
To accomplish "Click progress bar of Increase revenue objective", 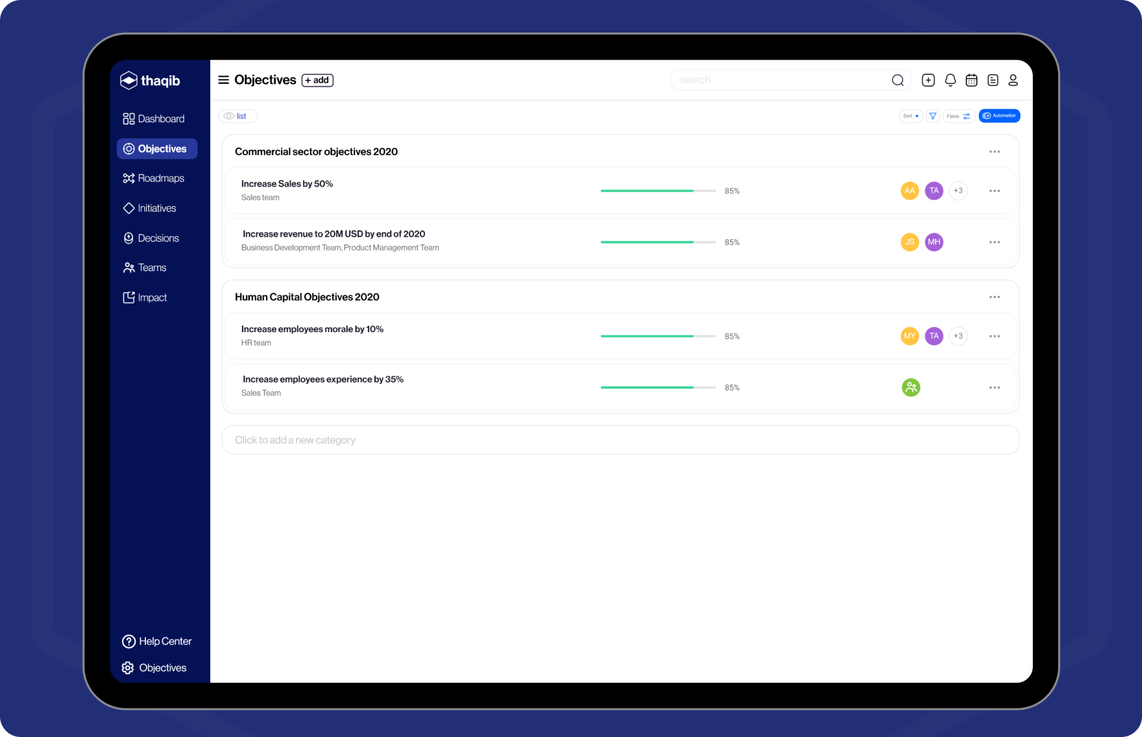I will (658, 242).
